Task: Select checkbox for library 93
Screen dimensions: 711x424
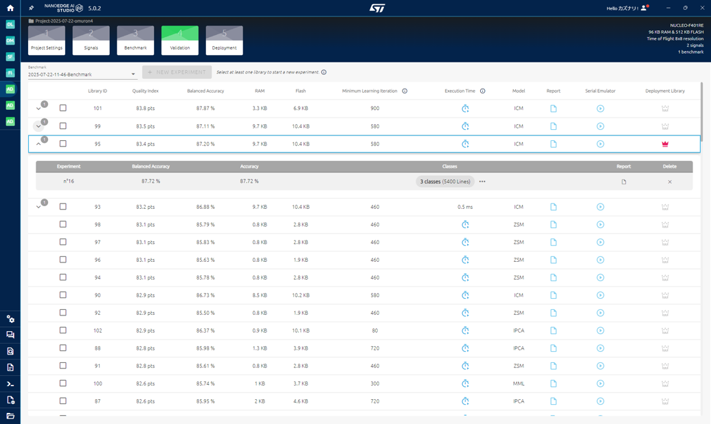Action: coord(63,207)
